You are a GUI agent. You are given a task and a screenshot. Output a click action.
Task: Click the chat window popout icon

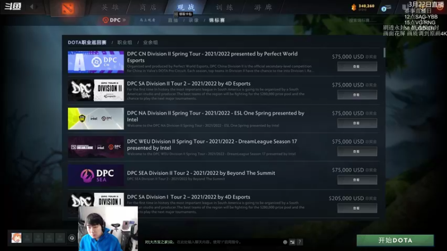pos(292,242)
